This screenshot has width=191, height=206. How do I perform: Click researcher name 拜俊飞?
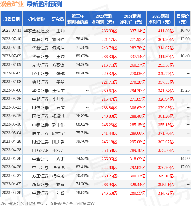58,167
